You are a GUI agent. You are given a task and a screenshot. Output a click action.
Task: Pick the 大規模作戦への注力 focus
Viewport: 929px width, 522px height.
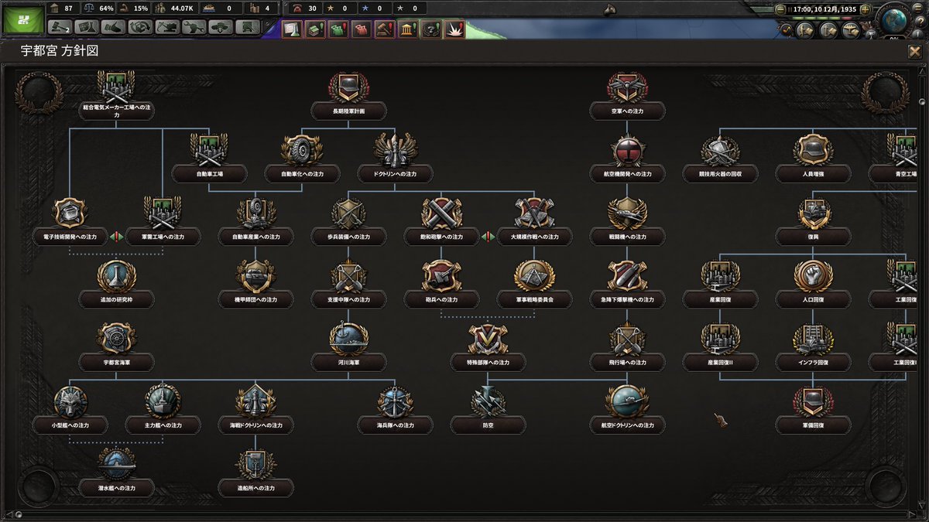(x=534, y=220)
